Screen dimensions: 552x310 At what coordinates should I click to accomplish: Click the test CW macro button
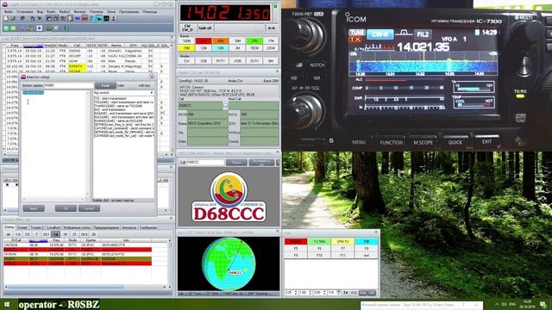(x=367, y=256)
